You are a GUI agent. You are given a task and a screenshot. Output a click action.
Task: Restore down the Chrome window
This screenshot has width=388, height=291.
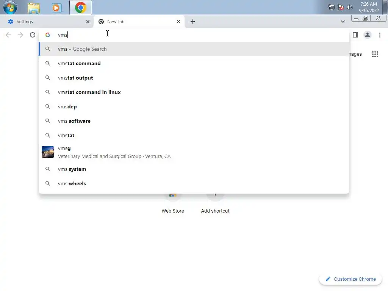(x=365, y=19)
